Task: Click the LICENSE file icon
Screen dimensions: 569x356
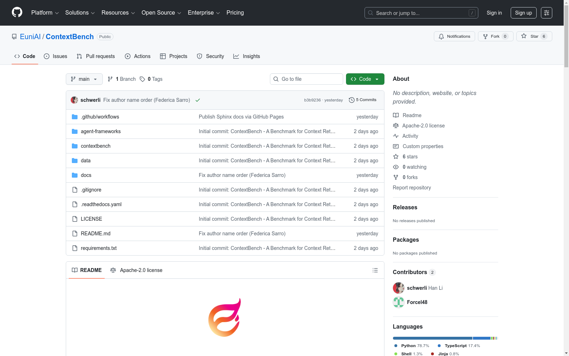Action: click(x=75, y=219)
